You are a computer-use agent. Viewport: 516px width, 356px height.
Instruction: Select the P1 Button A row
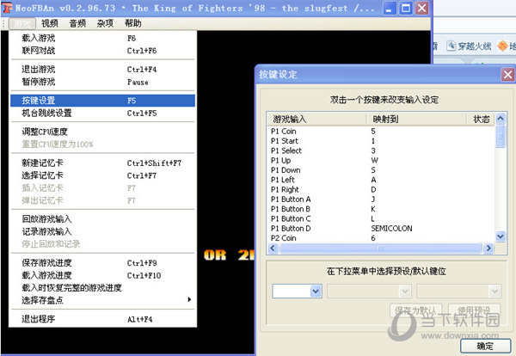[381, 199]
